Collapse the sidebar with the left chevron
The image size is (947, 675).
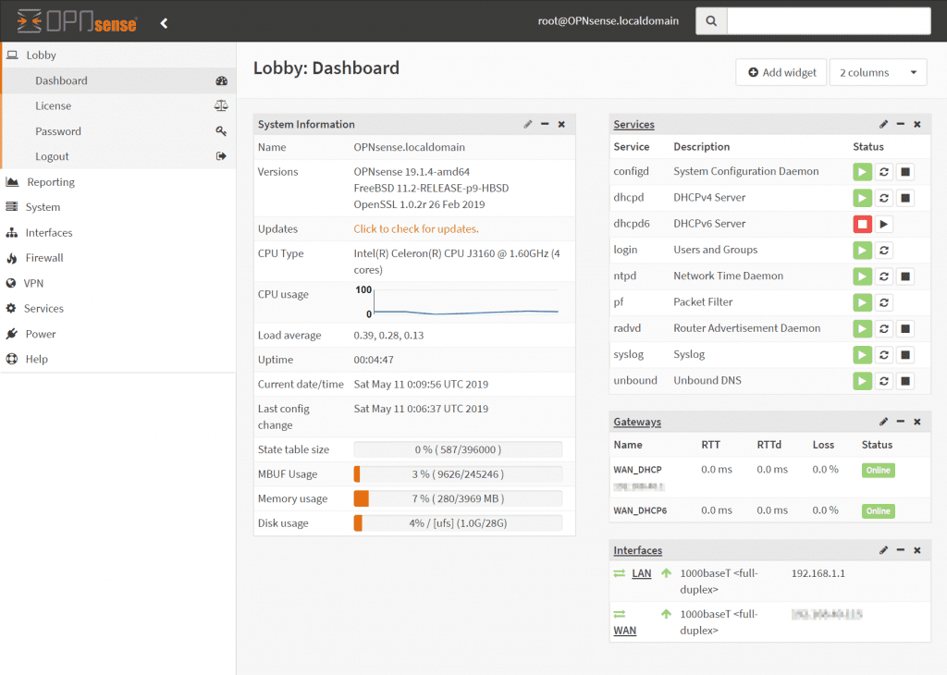tap(164, 23)
